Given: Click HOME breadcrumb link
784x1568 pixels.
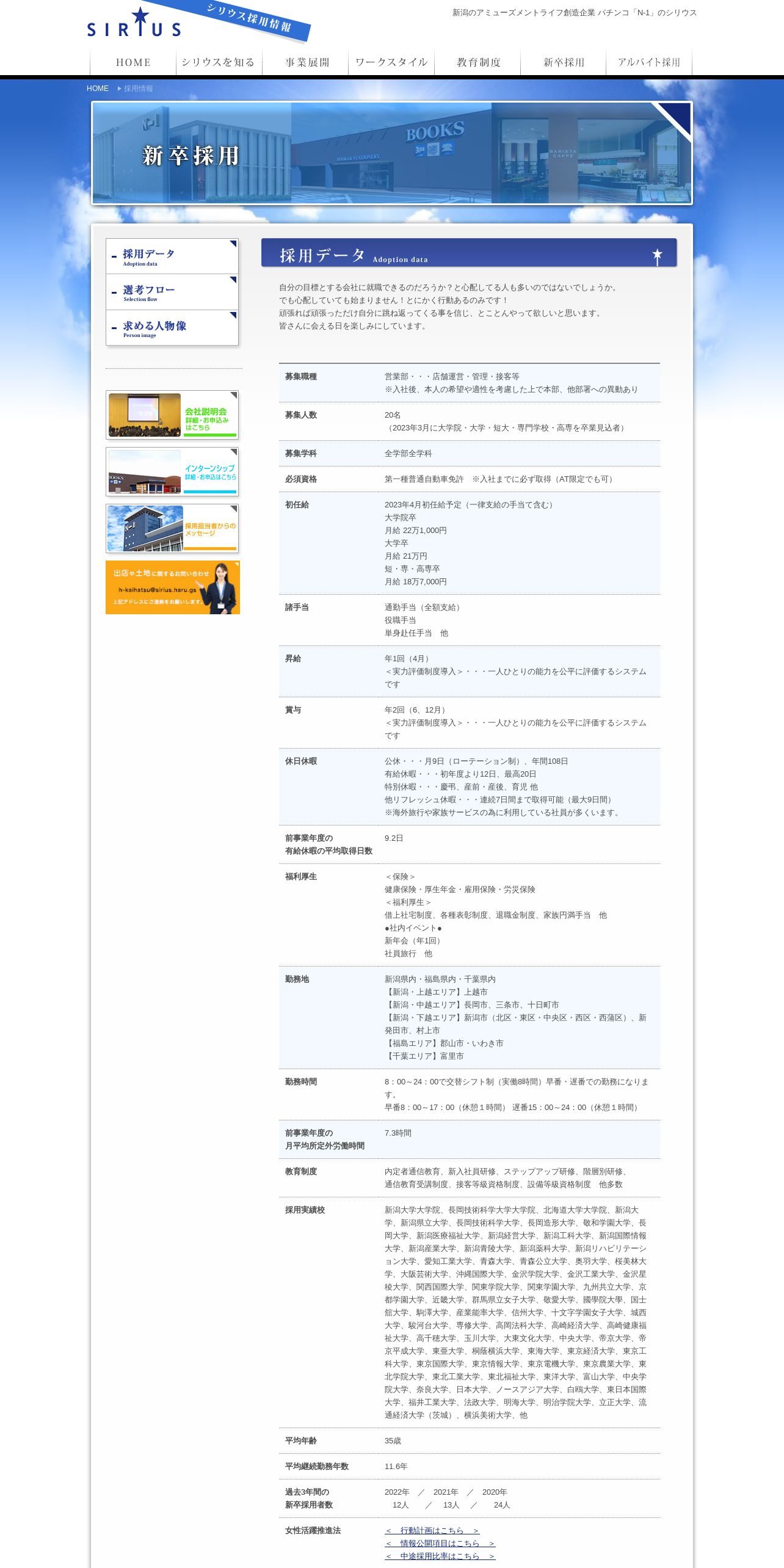Looking at the screenshot, I should [x=98, y=89].
